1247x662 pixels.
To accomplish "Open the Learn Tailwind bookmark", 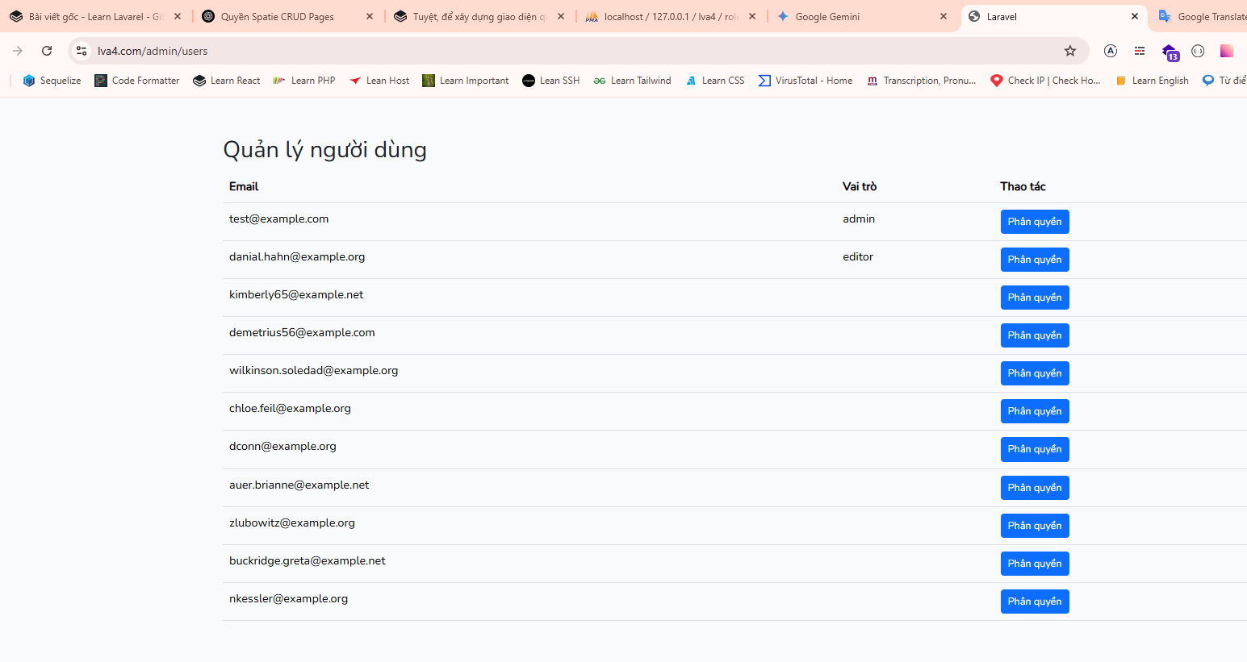I will [x=633, y=81].
